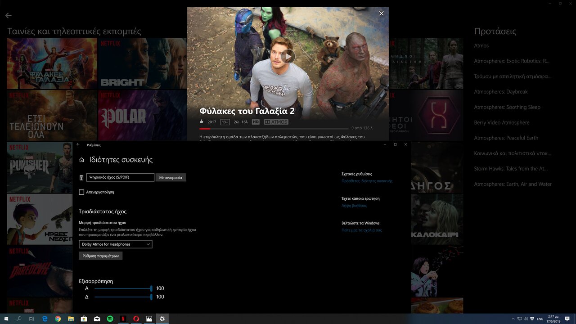The height and width of the screenshot is (324, 576).
Task: Click the Μετονομασία button
Action: (x=171, y=177)
